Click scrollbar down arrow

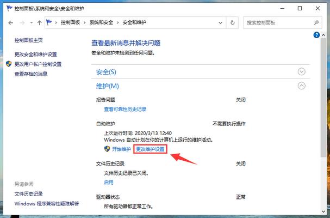[x=323, y=211]
